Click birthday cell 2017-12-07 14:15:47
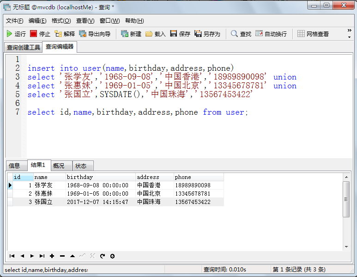Viewport: 357px width, 277px height. coord(101,202)
